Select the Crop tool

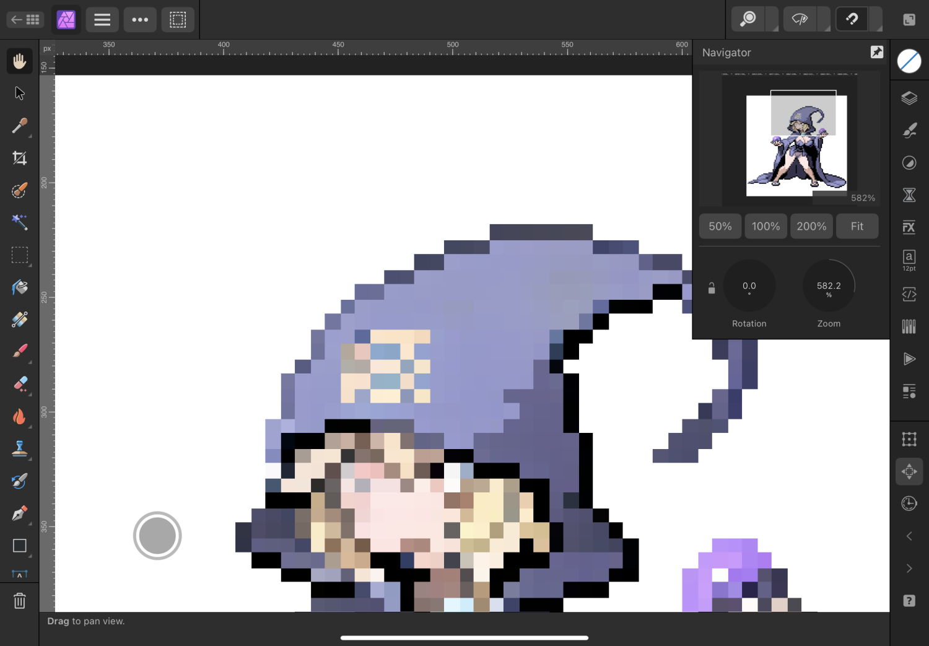tap(20, 158)
